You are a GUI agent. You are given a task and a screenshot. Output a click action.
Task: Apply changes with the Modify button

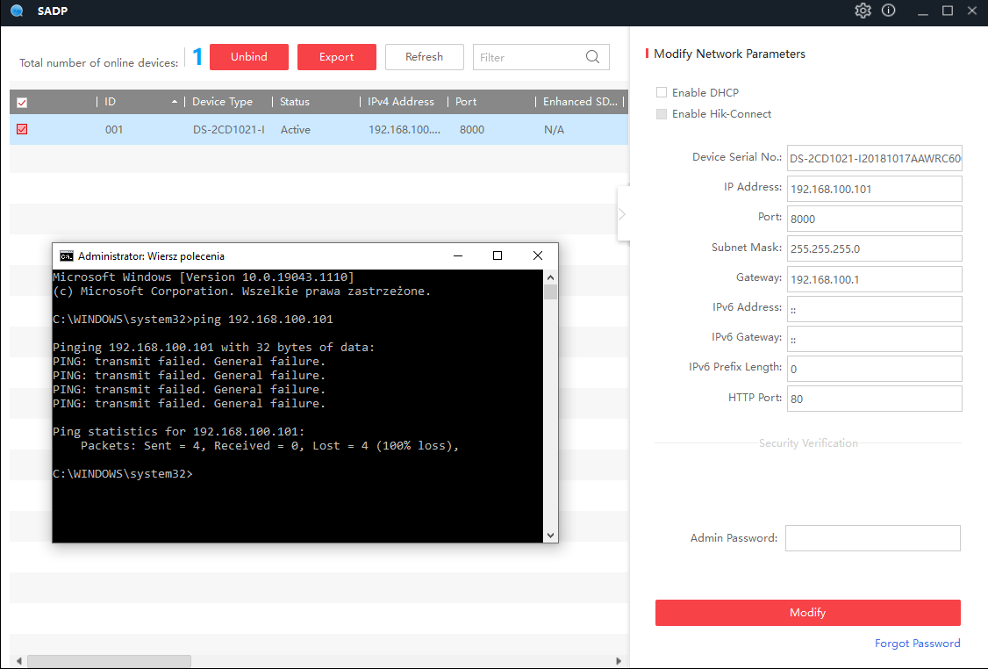coord(807,612)
